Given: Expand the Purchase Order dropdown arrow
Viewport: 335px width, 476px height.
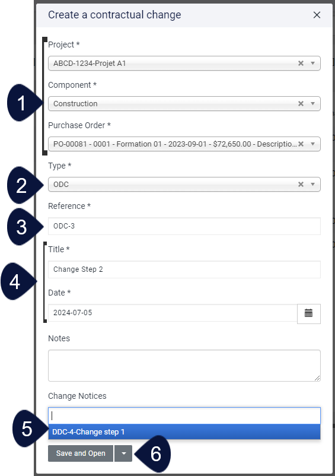Looking at the screenshot, I should click(x=312, y=144).
